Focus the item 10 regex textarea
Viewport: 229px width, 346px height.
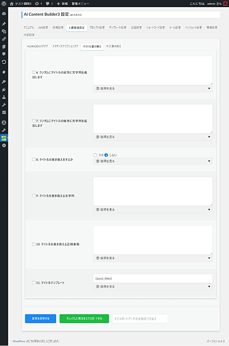153,240
